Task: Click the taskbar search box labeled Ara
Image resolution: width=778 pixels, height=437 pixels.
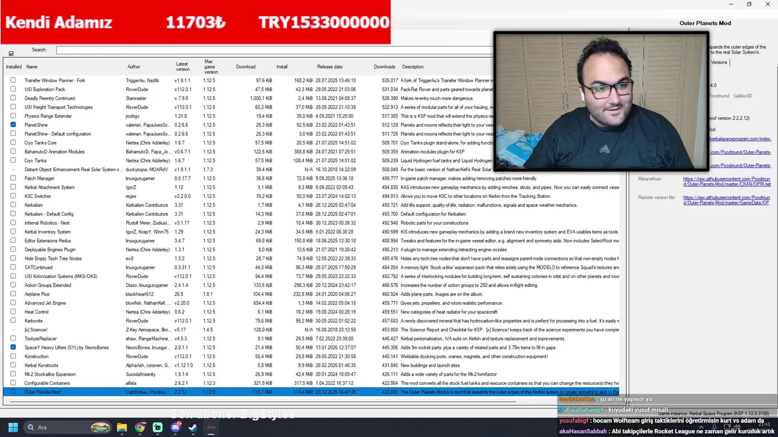Action: 67,427
